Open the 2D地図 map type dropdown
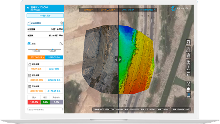 pyautogui.click(x=88, y=10)
